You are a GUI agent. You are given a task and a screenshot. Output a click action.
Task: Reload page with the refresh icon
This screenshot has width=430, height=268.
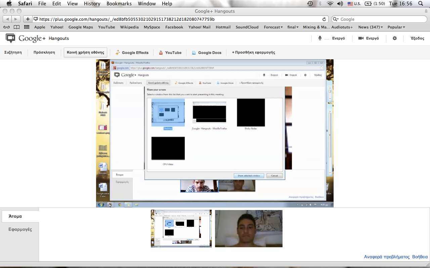pyautogui.click(x=324, y=19)
